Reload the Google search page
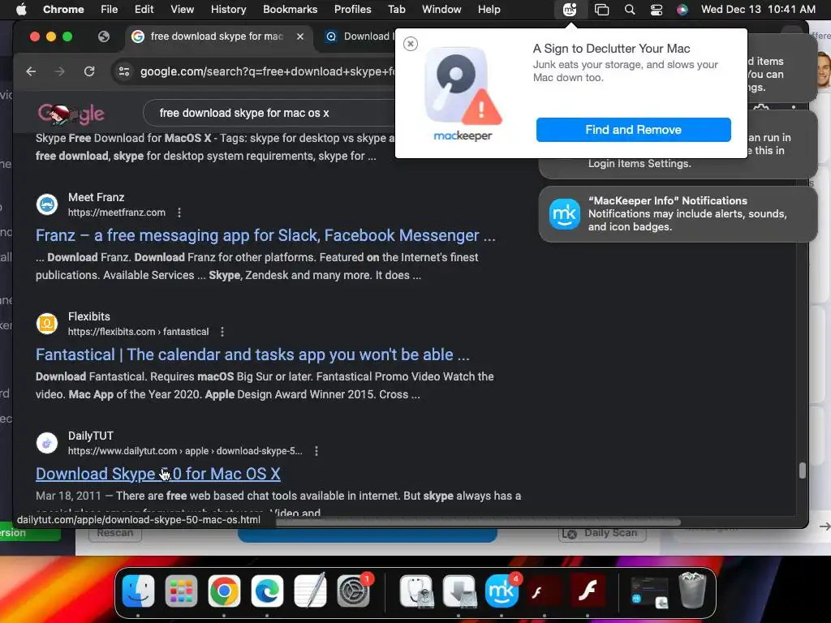The width and height of the screenshot is (831, 623). (x=89, y=71)
